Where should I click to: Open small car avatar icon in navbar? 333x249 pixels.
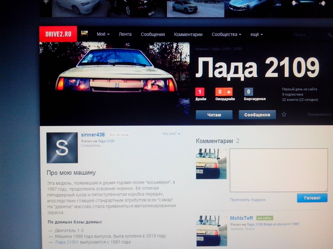coord(84,34)
